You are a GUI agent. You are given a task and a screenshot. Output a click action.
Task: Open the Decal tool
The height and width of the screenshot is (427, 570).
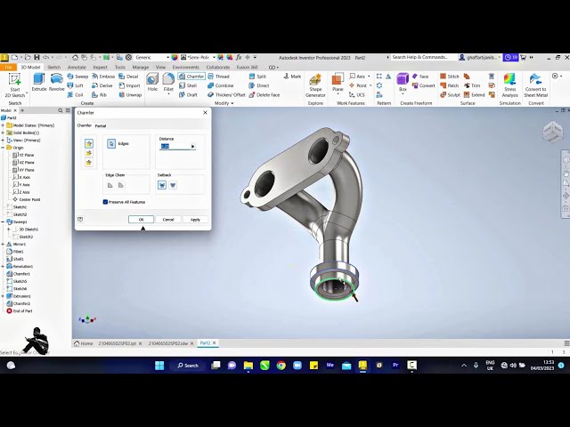tap(128, 77)
